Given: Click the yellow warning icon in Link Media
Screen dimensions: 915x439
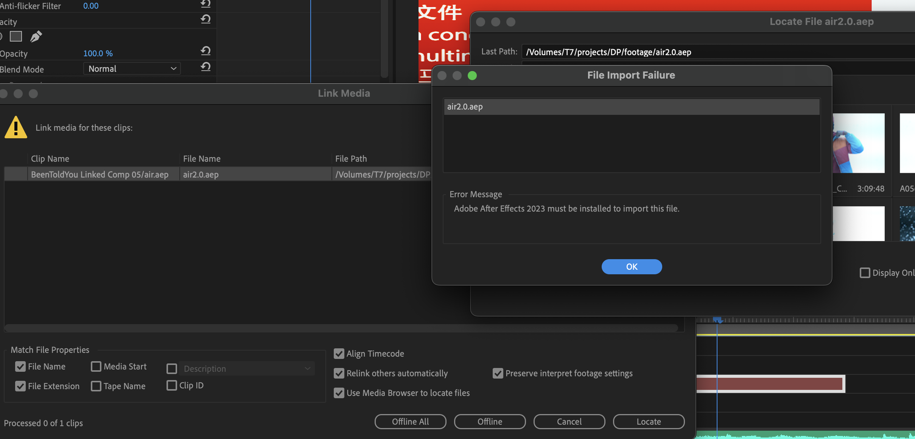Looking at the screenshot, I should (x=16, y=127).
